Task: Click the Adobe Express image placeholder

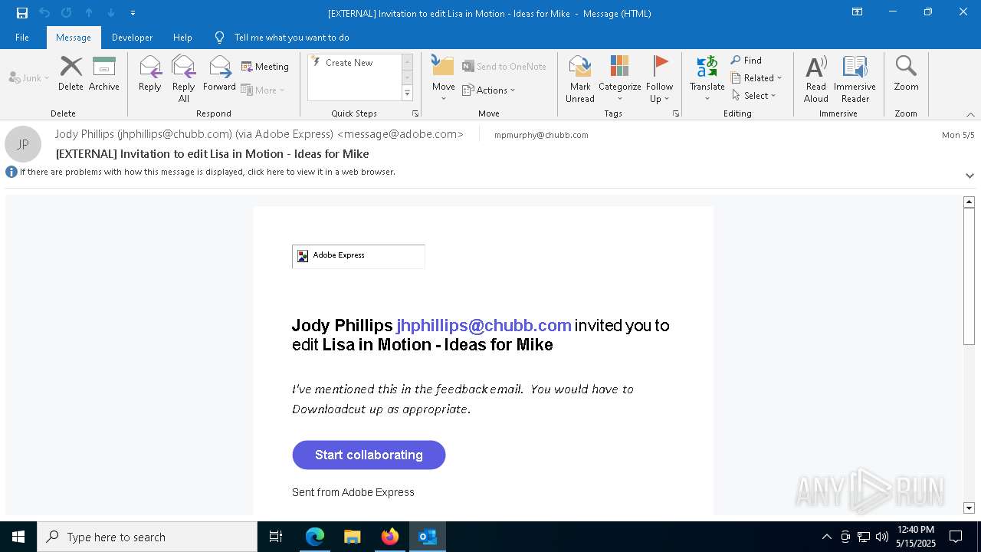Action: [358, 256]
